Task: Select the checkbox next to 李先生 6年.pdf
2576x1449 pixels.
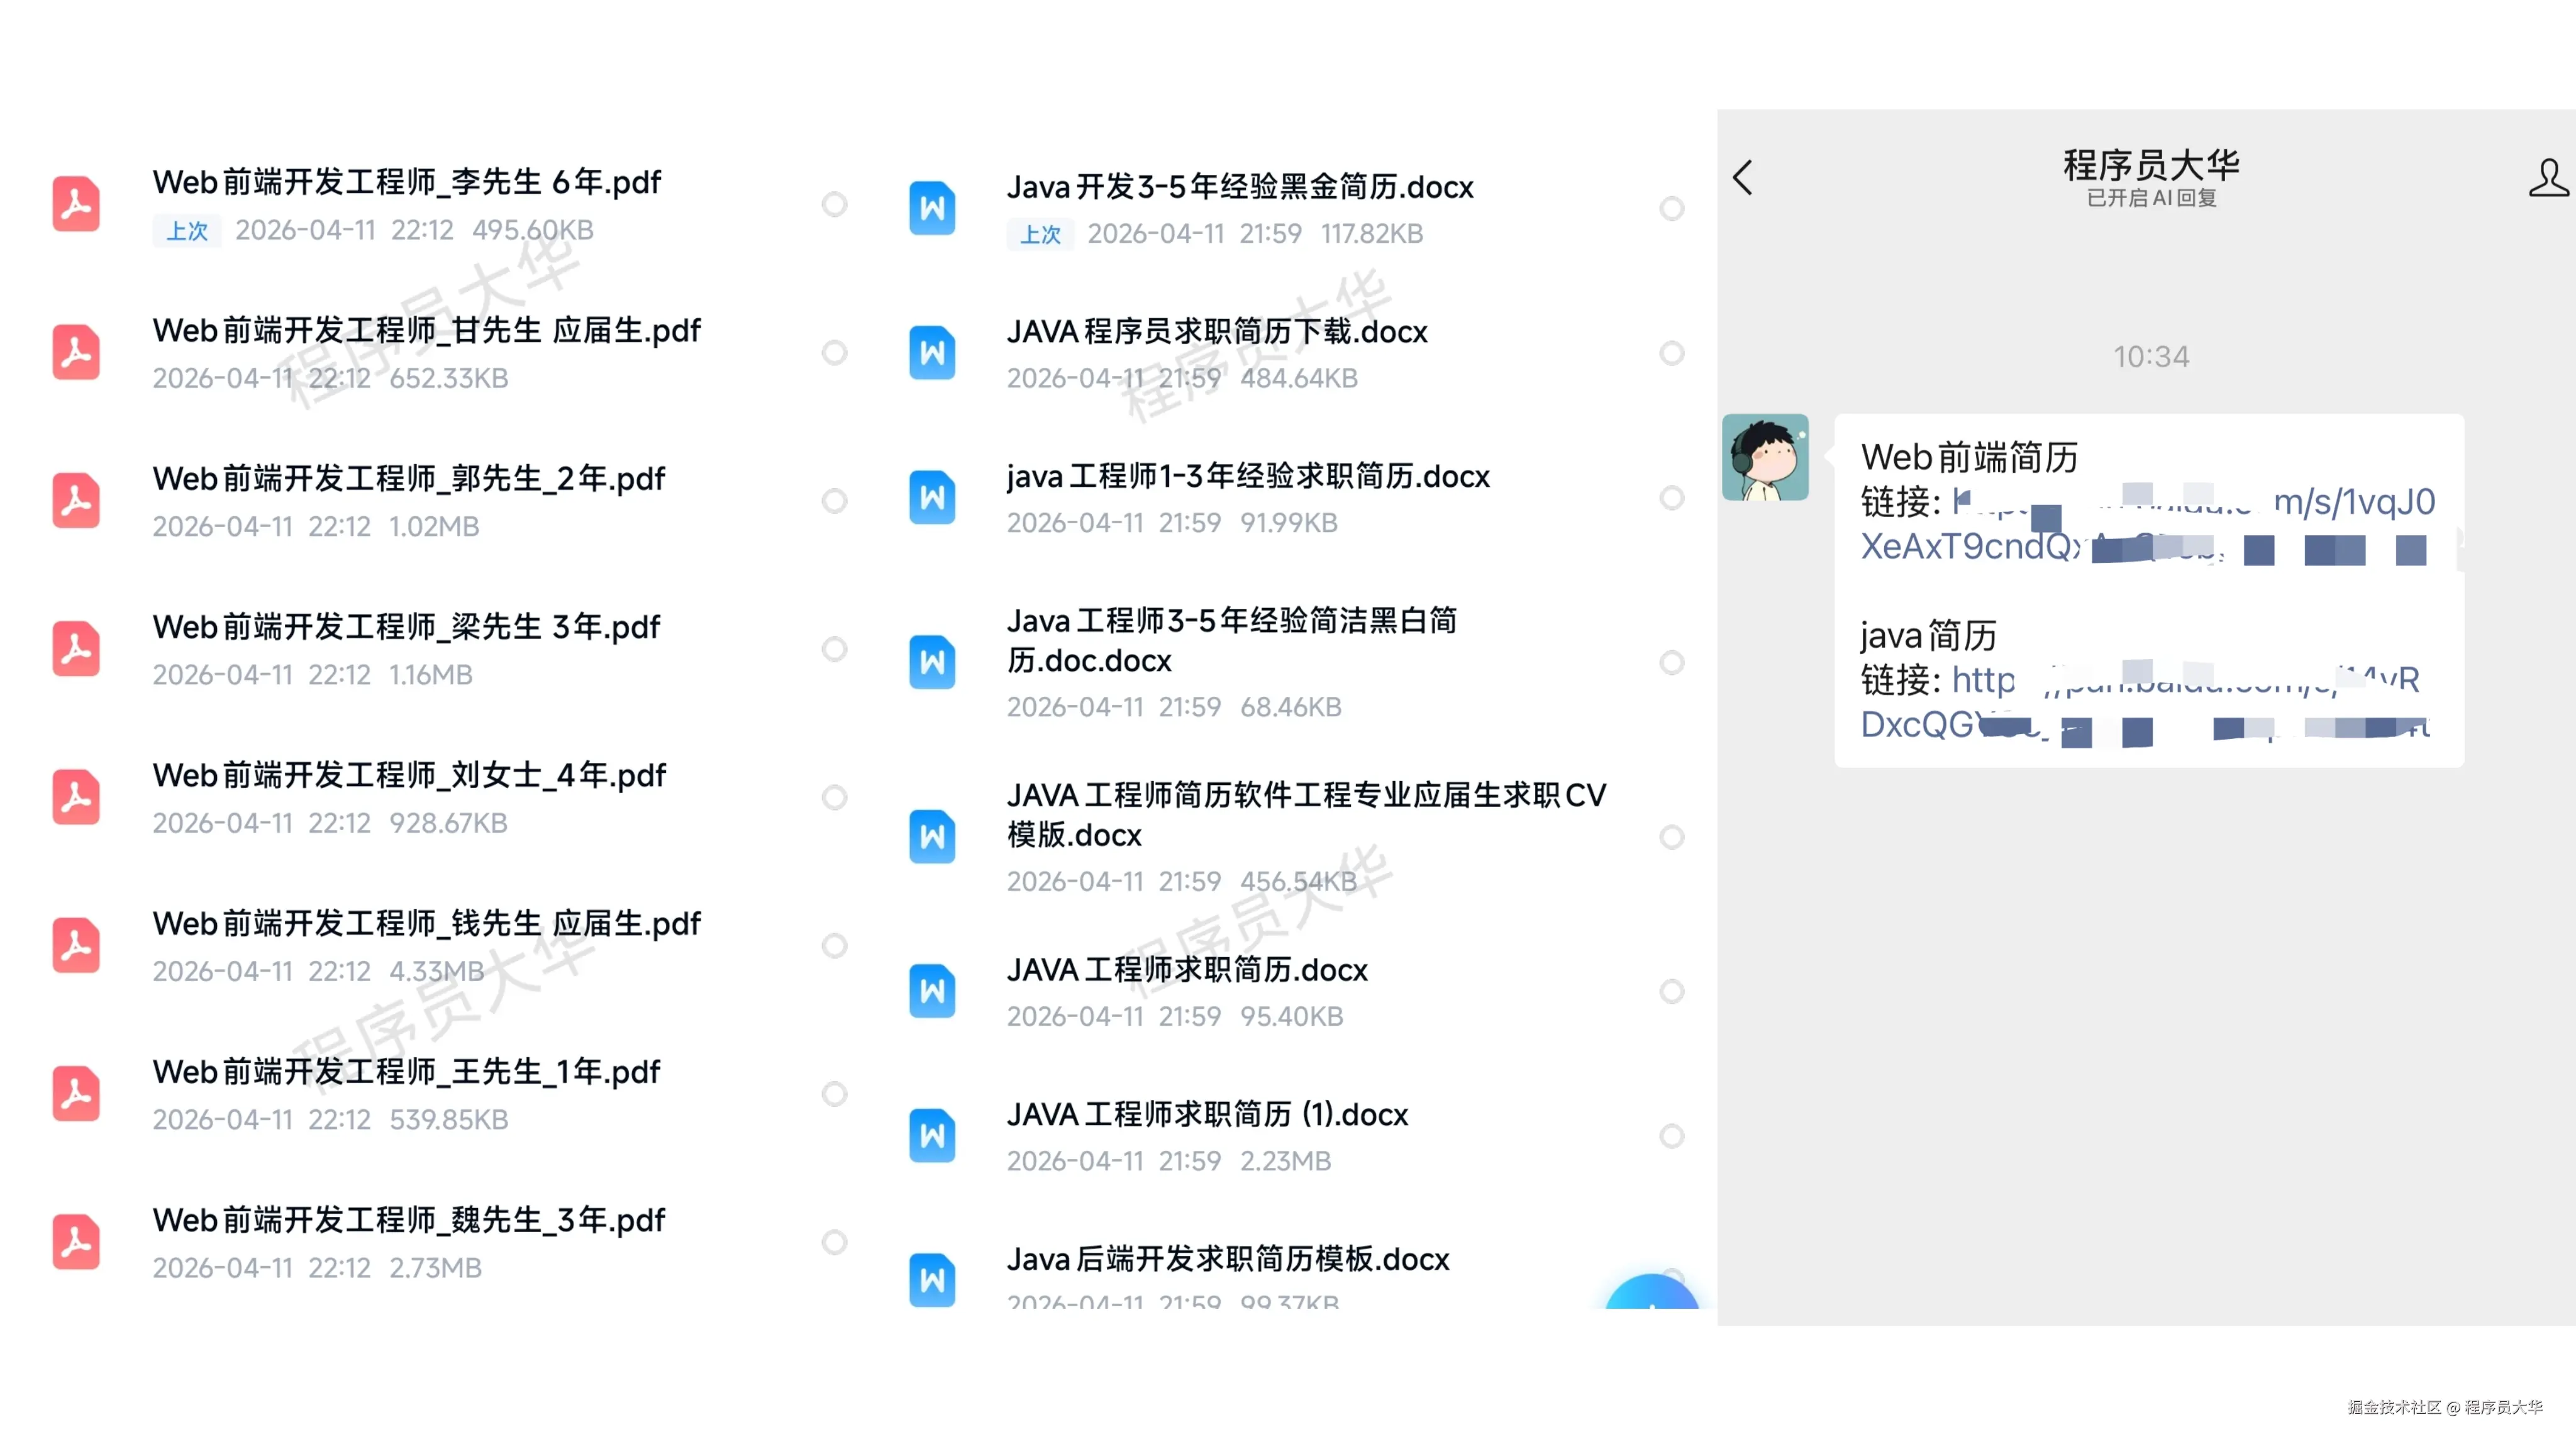Action: (835, 205)
